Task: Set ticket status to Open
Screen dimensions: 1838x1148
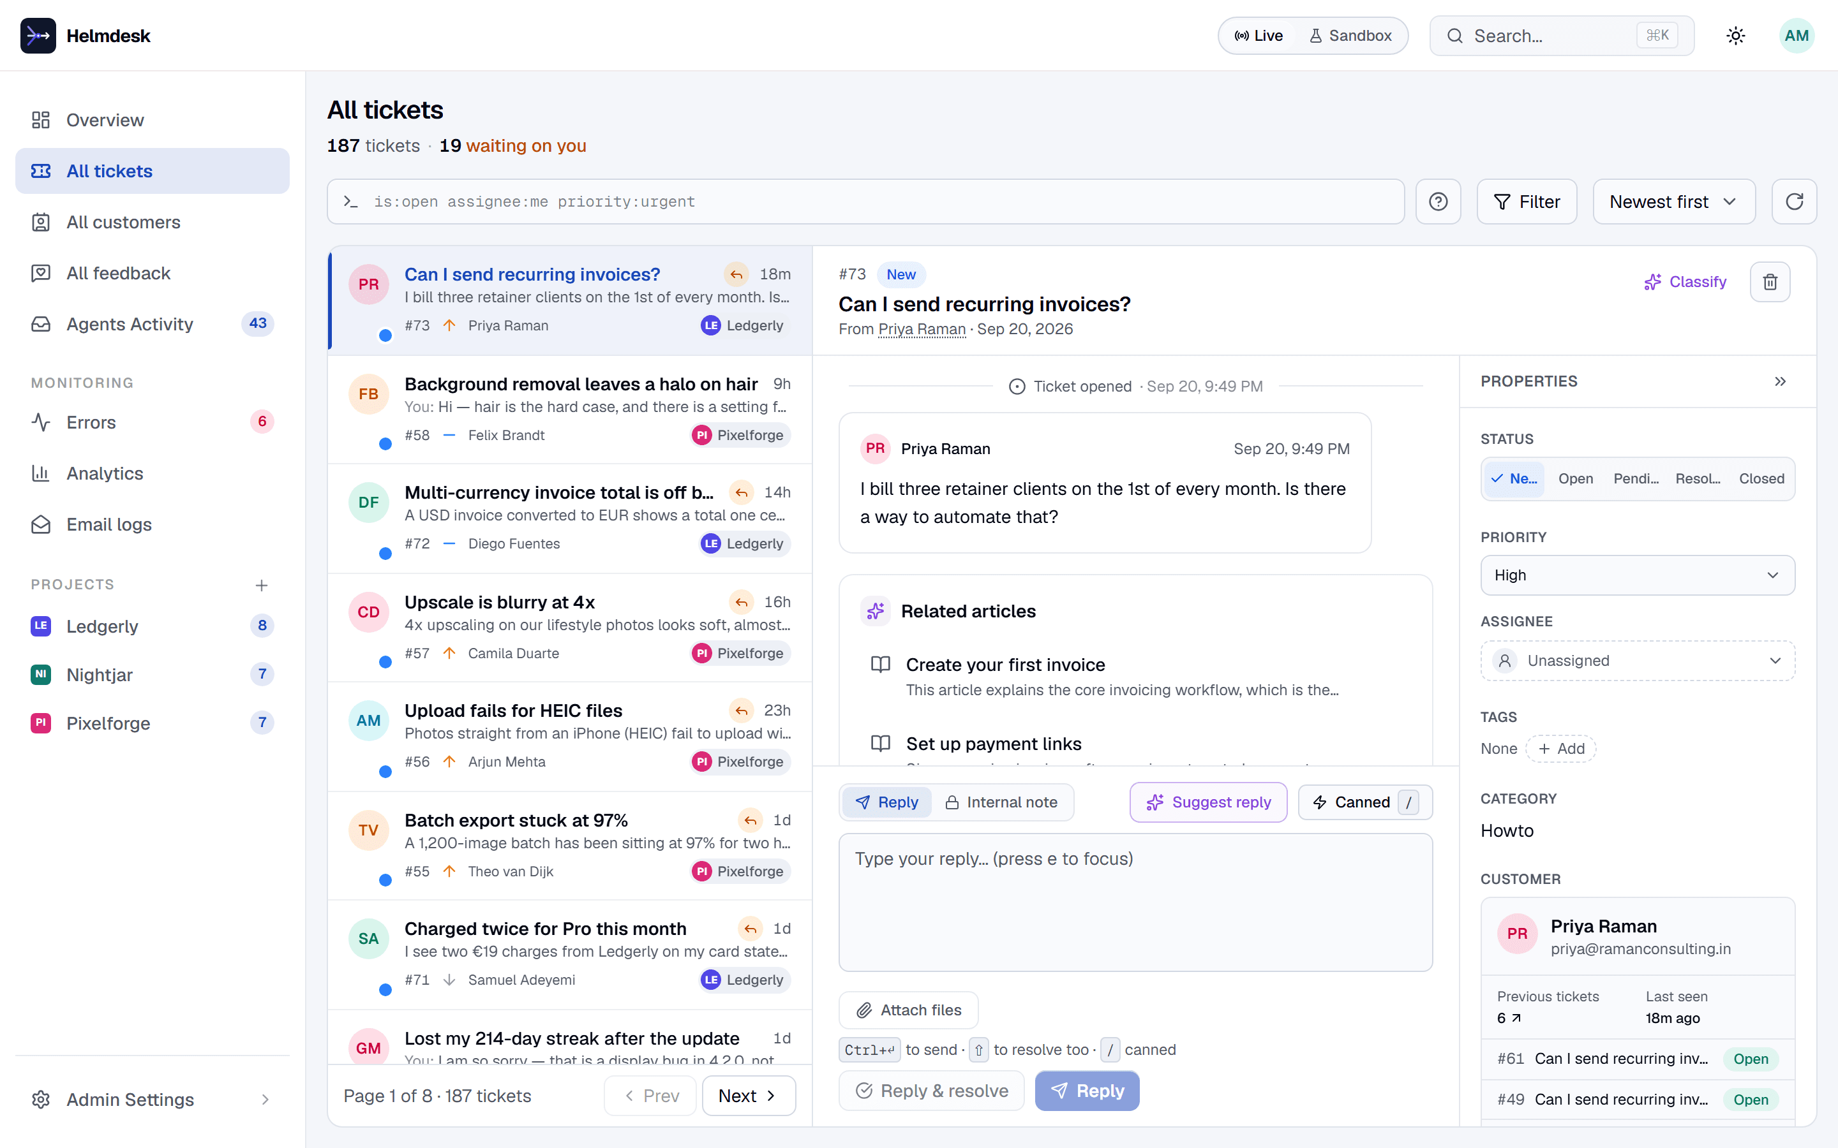Action: pos(1575,478)
